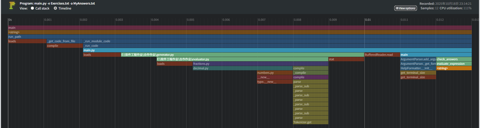Screen dimensions: 480x128
Task: Click the Tokenizer.get frame
Action: pos(310,122)
